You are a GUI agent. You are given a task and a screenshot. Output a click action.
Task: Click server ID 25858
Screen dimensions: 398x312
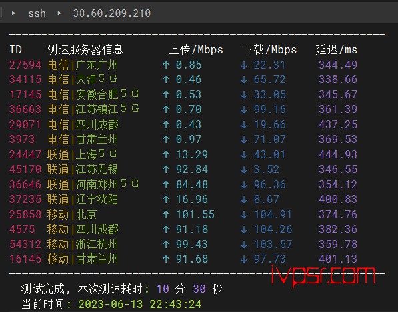[x=25, y=214]
